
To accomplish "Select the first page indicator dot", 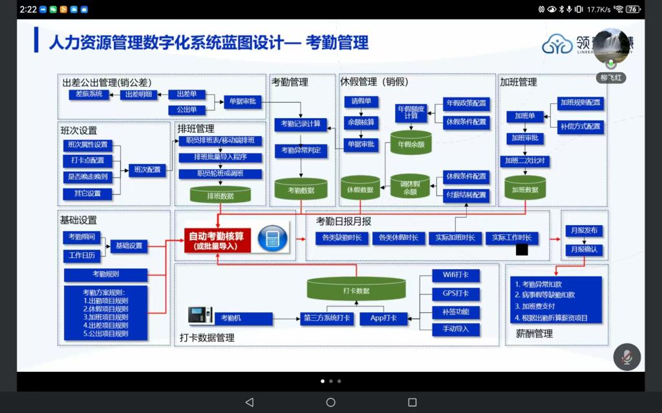I will coord(323,381).
